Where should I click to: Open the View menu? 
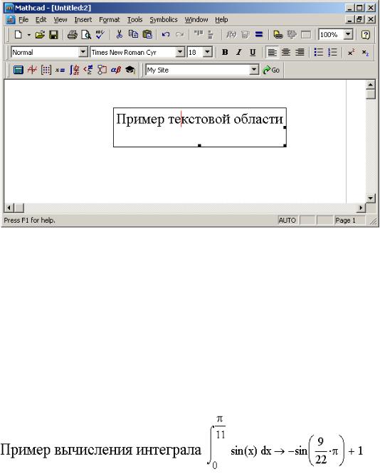click(x=60, y=20)
